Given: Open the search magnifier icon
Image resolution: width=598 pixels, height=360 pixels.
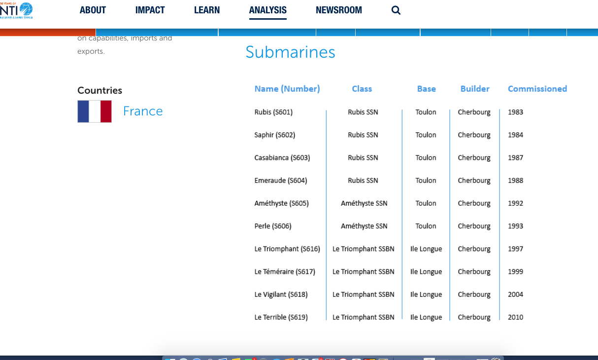Looking at the screenshot, I should pos(396,10).
